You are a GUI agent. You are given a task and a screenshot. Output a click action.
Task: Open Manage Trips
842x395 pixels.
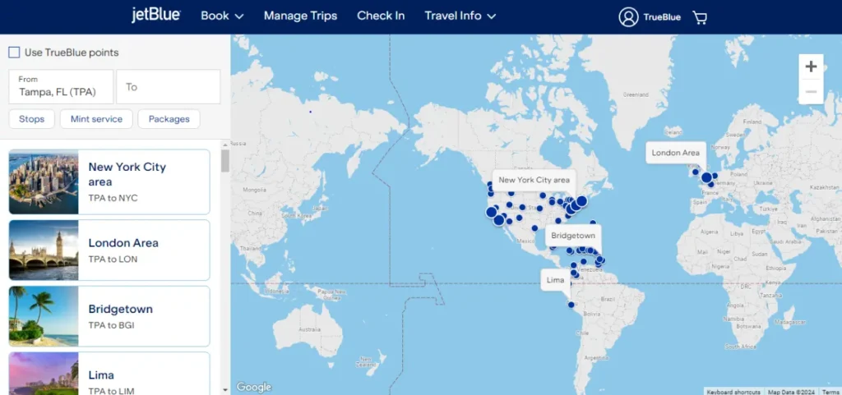(300, 16)
